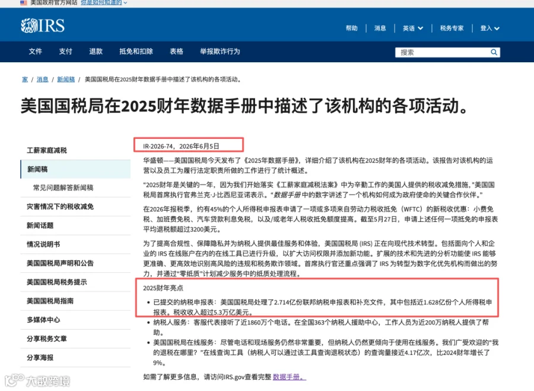Click the 美国政府官方网站 banner text
The image size is (534, 391).
coord(54,2)
